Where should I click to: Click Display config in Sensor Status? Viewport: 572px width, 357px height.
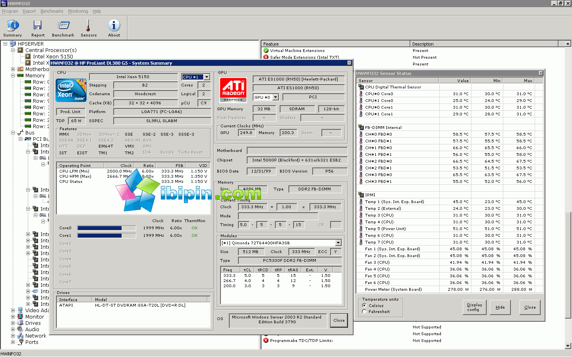(x=474, y=307)
